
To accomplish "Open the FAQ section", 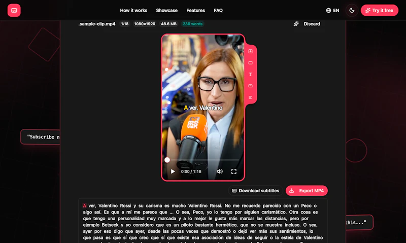I will point(218,10).
